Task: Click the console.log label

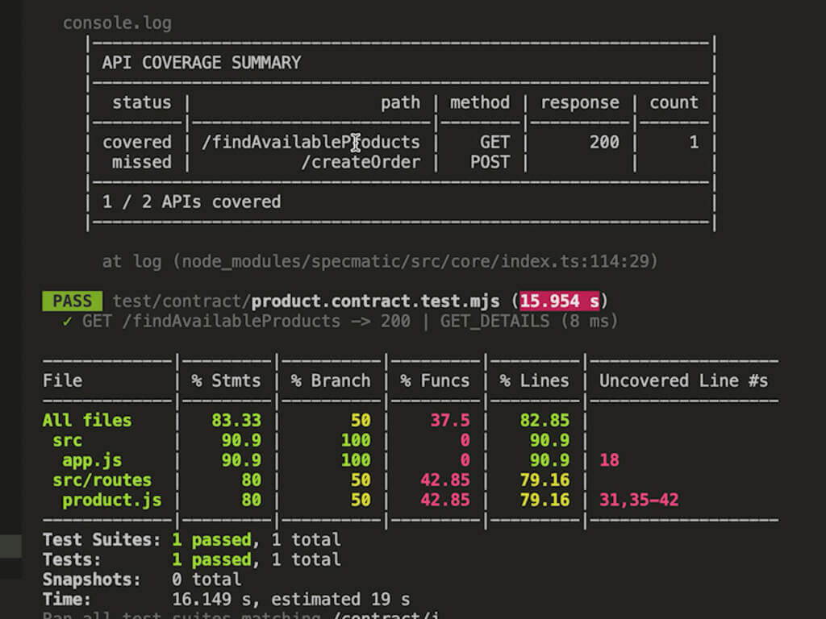Action: 117,23
